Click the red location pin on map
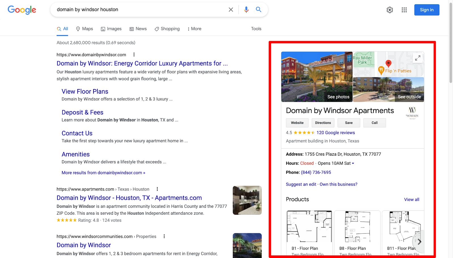The width and height of the screenshot is (453, 258). (x=388, y=63)
